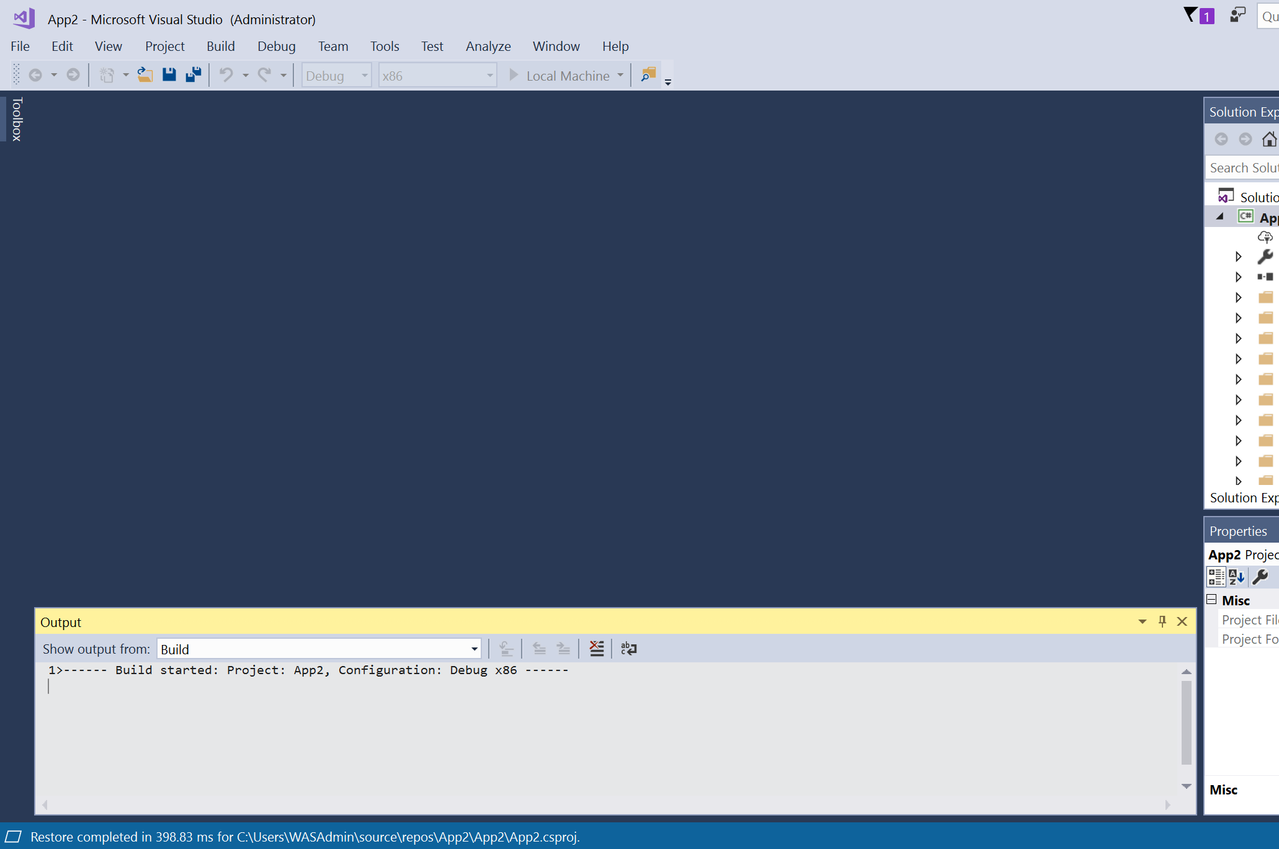Click the Visual Studio logo icon
The image size is (1279, 849).
coord(24,18)
